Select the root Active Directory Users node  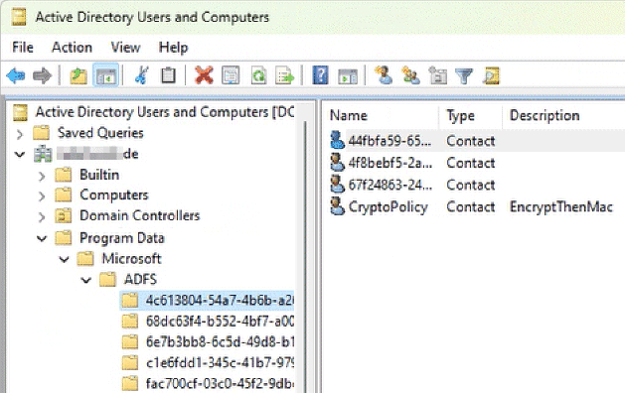[x=165, y=112]
